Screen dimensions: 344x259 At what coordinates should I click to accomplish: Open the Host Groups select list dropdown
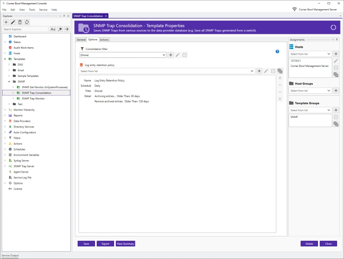coord(329,91)
